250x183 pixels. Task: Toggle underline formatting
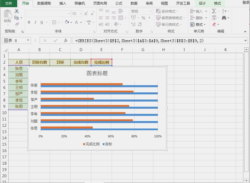click(42, 22)
